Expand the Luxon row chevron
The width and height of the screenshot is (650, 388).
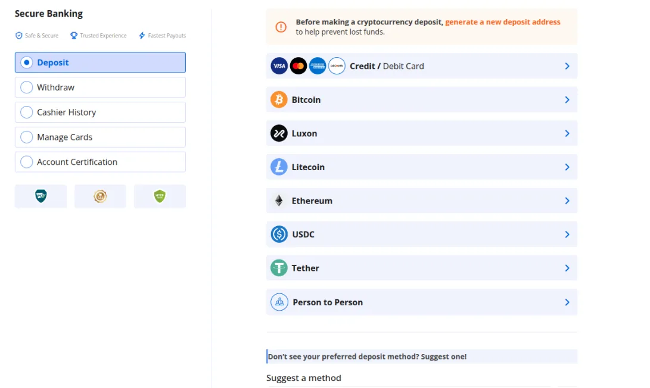pyautogui.click(x=567, y=133)
